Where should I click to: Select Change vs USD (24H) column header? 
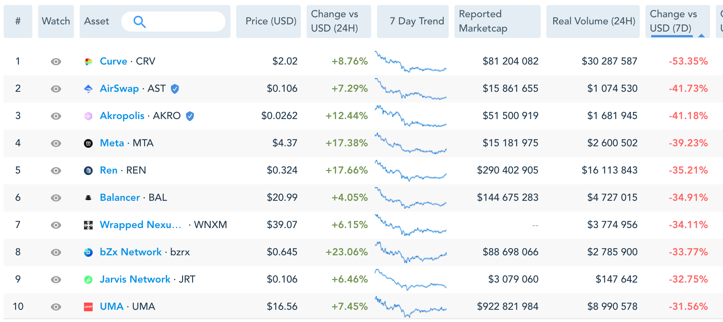coord(334,21)
